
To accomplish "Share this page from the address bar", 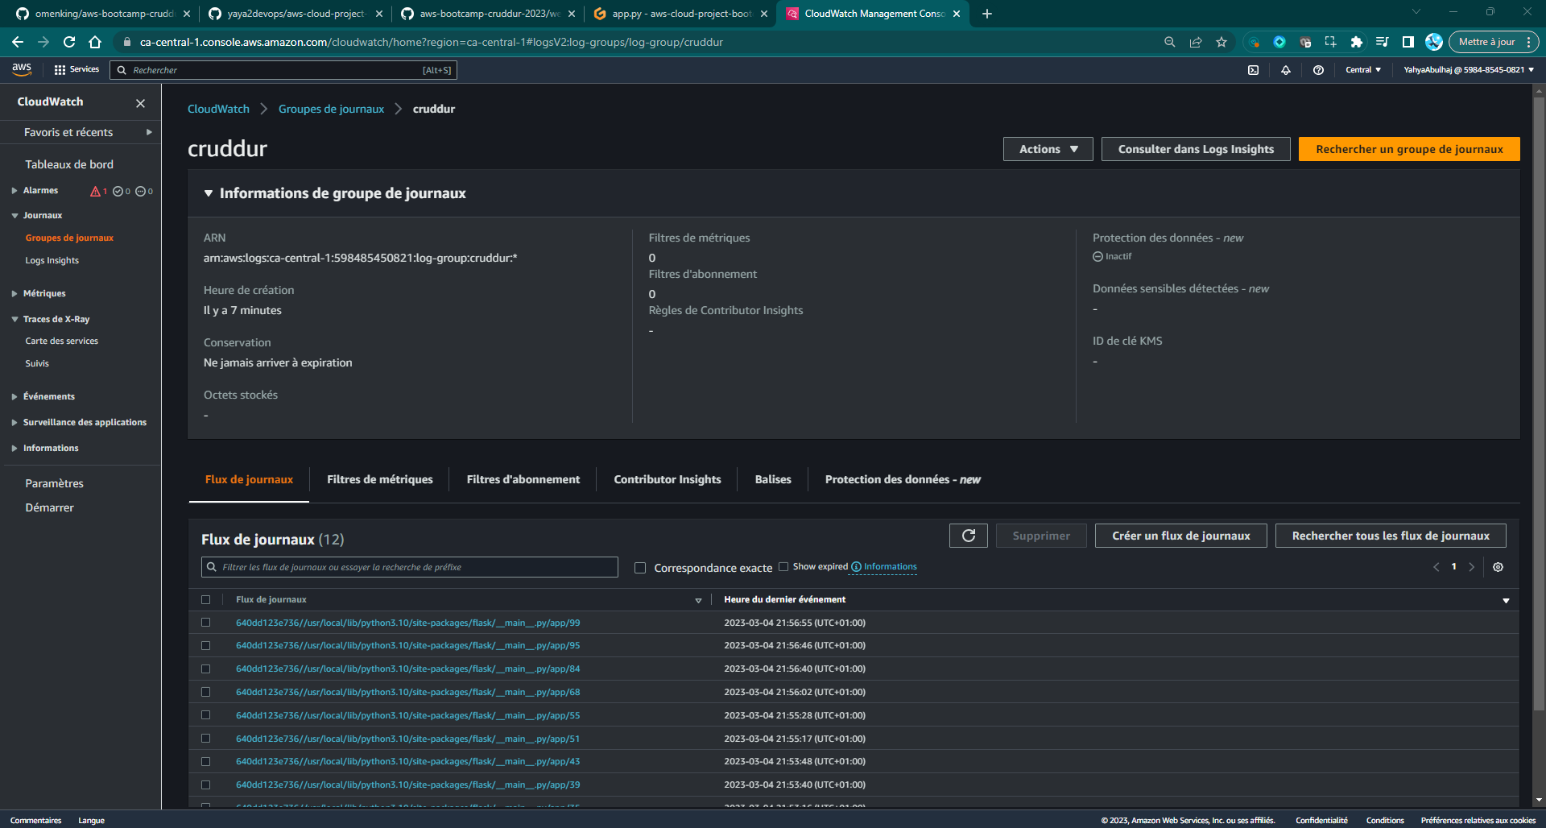I will pos(1196,42).
